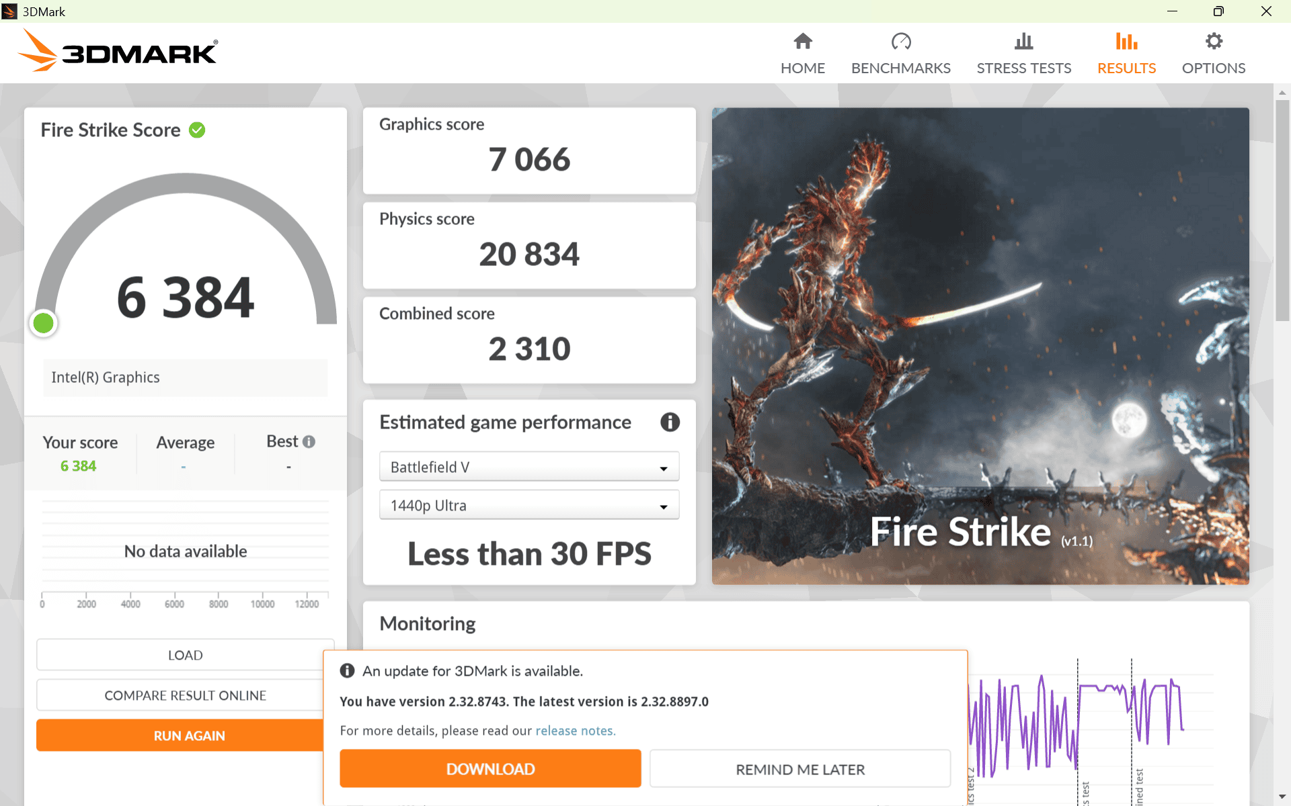Click 3DMark title bar app icon

click(9, 11)
